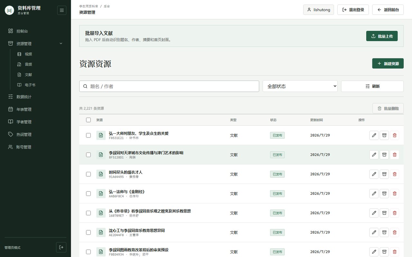The width and height of the screenshot is (412, 257).
Task: Click the lishutong user button
Action: tap(319, 10)
